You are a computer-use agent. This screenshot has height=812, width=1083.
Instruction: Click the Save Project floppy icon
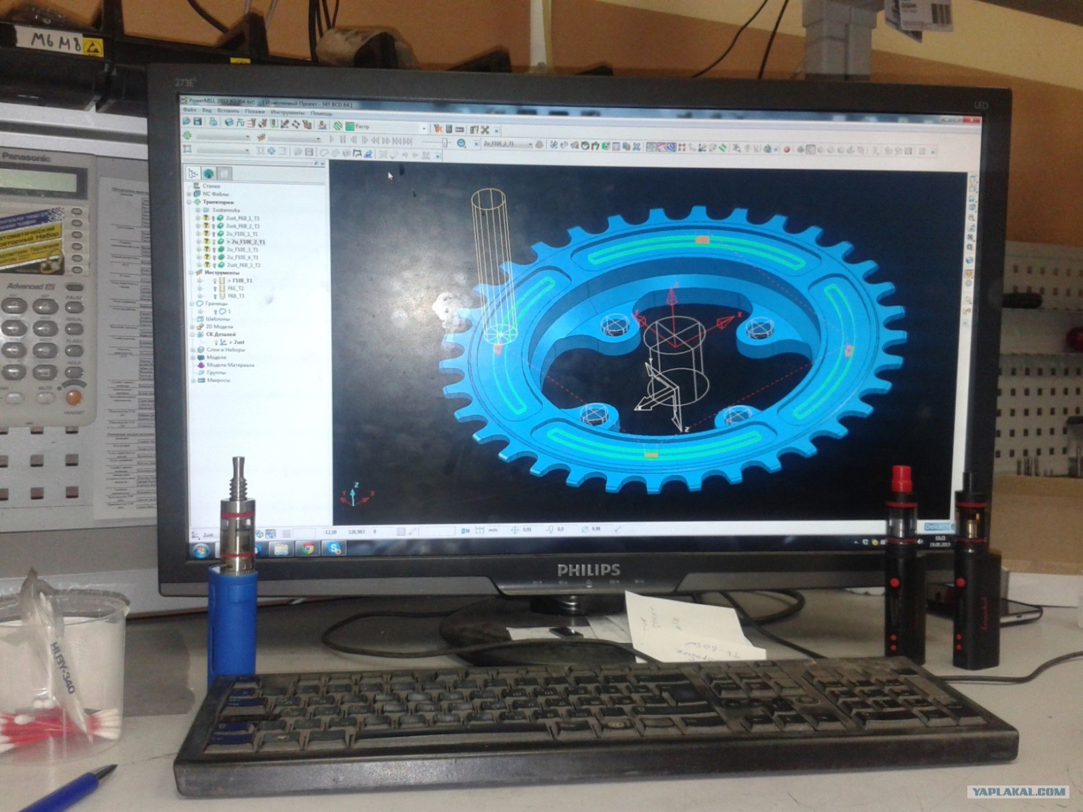click(x=197, y=122)
